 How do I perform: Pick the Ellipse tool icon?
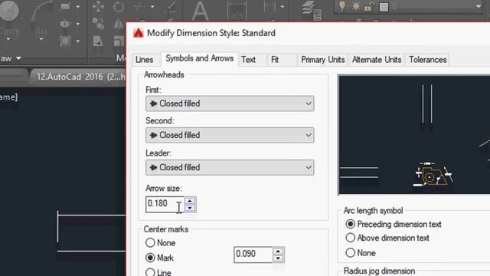tap(65, 24)
